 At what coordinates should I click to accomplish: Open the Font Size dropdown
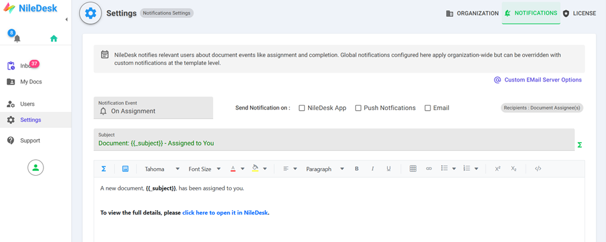[205, 169]
